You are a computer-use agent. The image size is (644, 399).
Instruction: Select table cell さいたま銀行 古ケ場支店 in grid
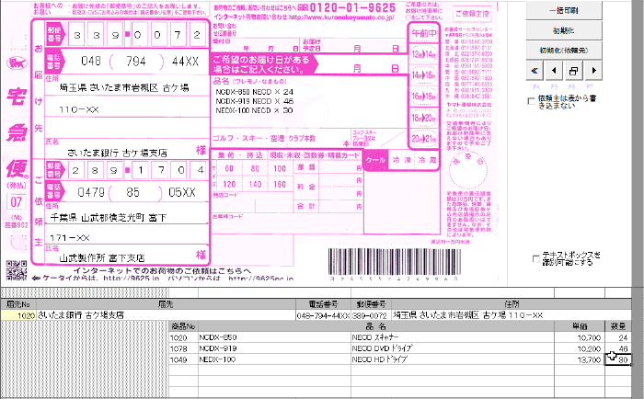pos(166,315)
